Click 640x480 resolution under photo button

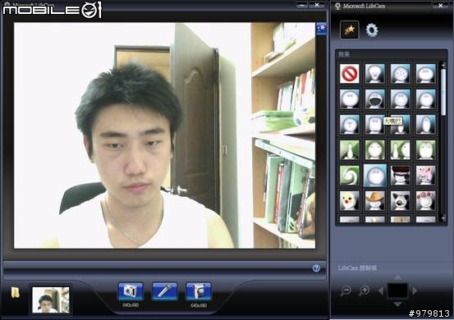coord(131,305)
